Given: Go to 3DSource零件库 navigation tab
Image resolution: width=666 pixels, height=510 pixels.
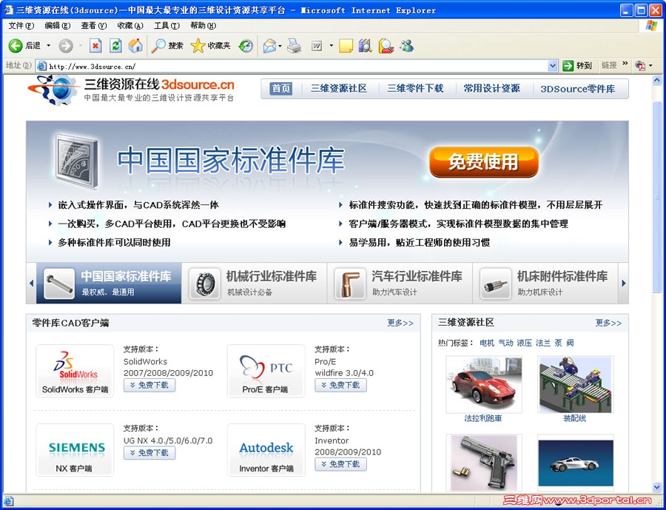Looking at the screenshot, I should coord(578,89).
